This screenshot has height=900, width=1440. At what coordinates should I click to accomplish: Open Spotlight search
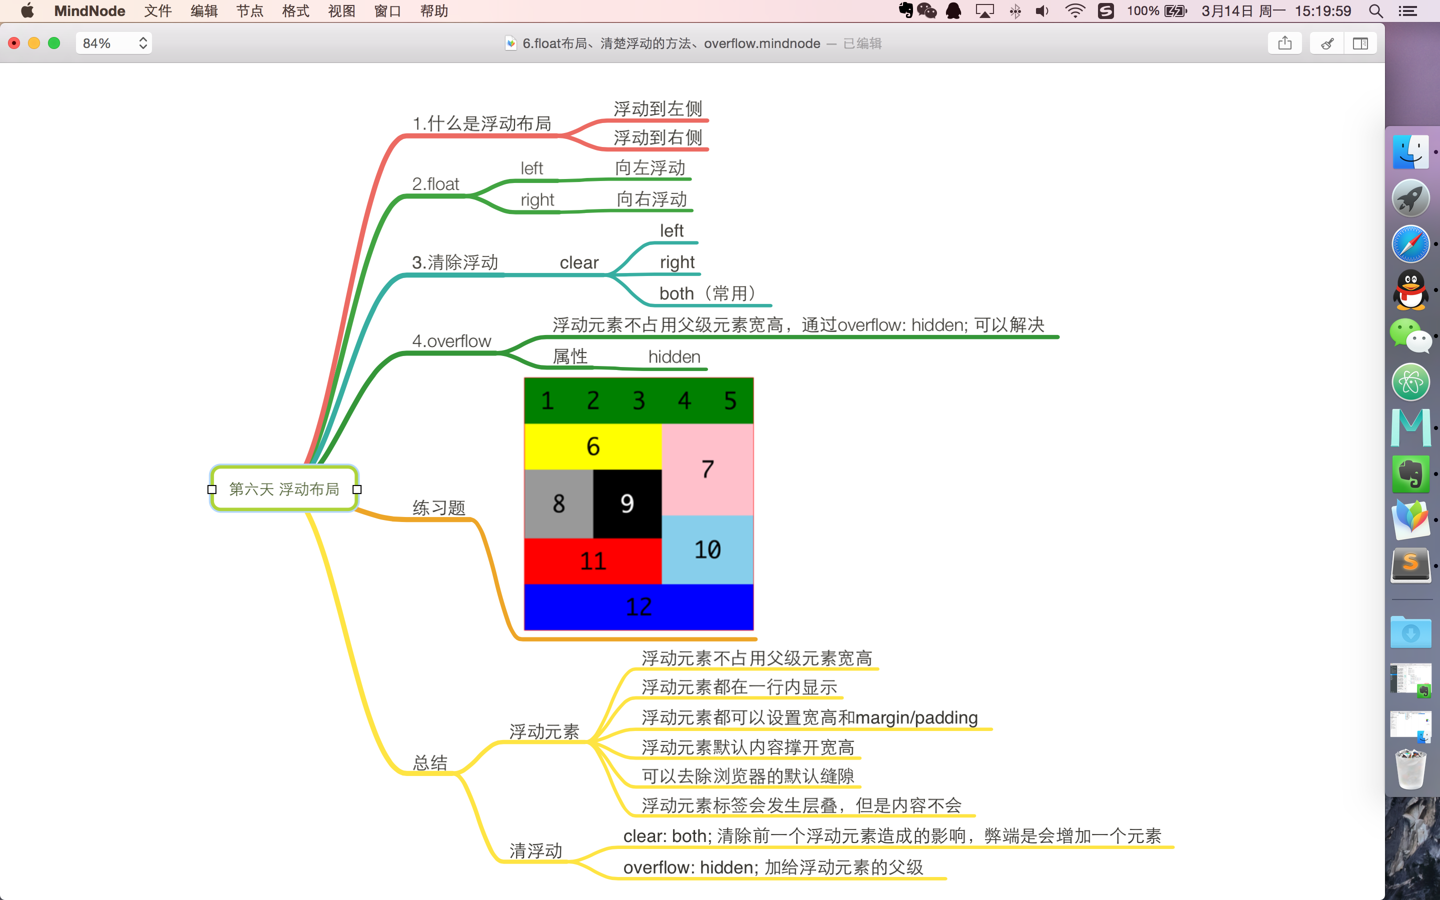(x=1375, y=10)
